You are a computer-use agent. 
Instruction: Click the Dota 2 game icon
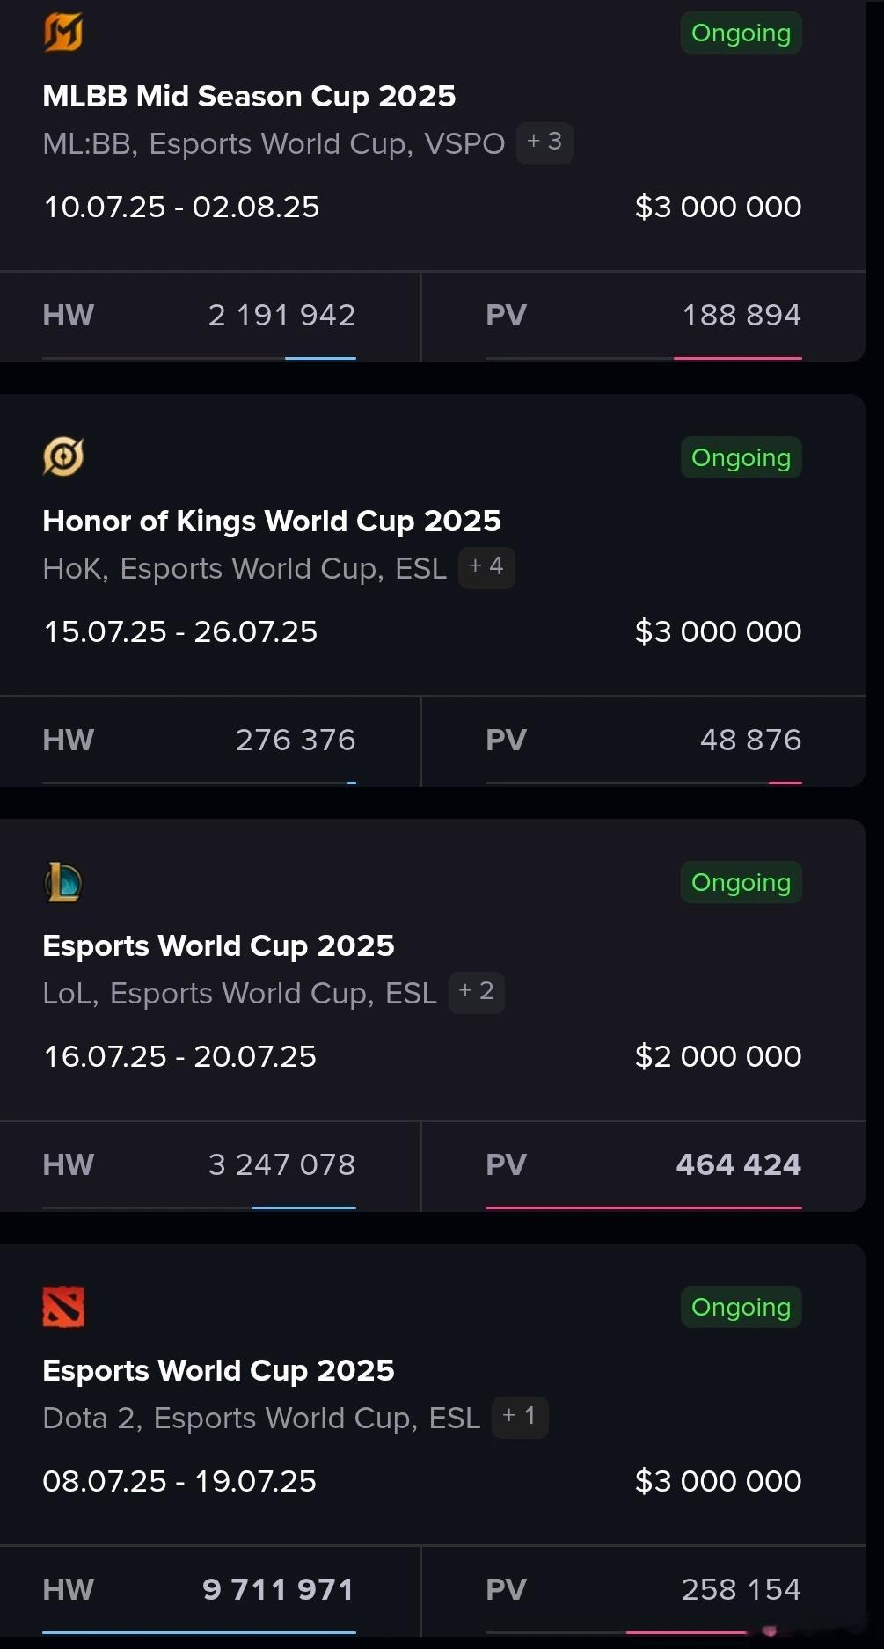[x=63, y=1307]
